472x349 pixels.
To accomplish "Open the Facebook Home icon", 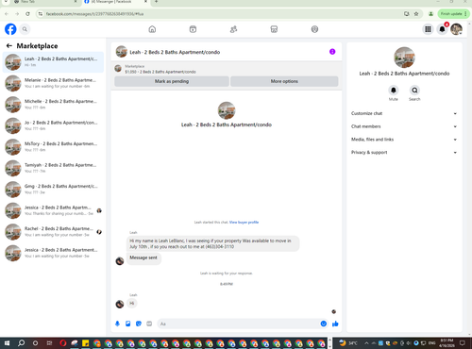I will point(152,29).
